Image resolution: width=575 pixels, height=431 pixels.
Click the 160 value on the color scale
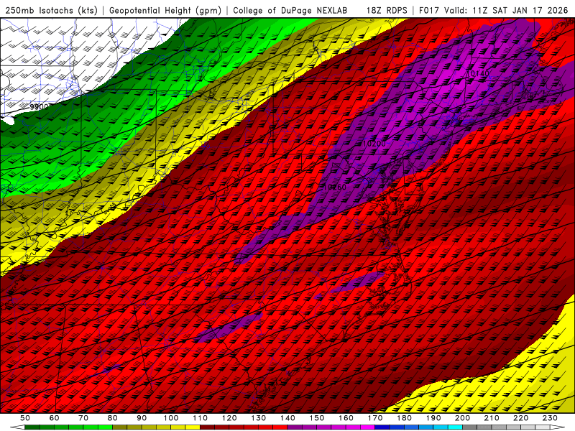click(346, 418)
